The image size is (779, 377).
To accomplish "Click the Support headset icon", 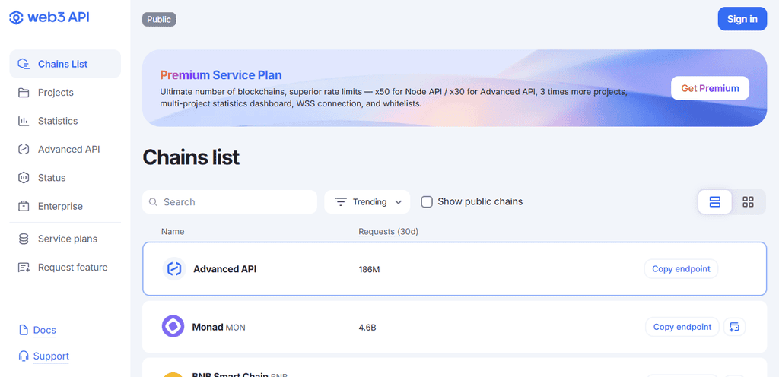I will tap(23, 356).
